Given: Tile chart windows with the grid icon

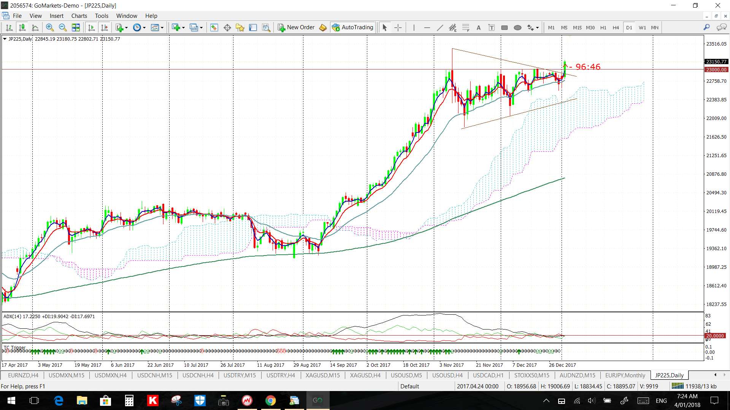Looking at the screenshot, I should click(76, 27).
